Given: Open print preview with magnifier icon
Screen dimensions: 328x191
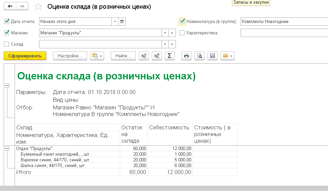Looking at the screenshot, I should tap(200, 56).
